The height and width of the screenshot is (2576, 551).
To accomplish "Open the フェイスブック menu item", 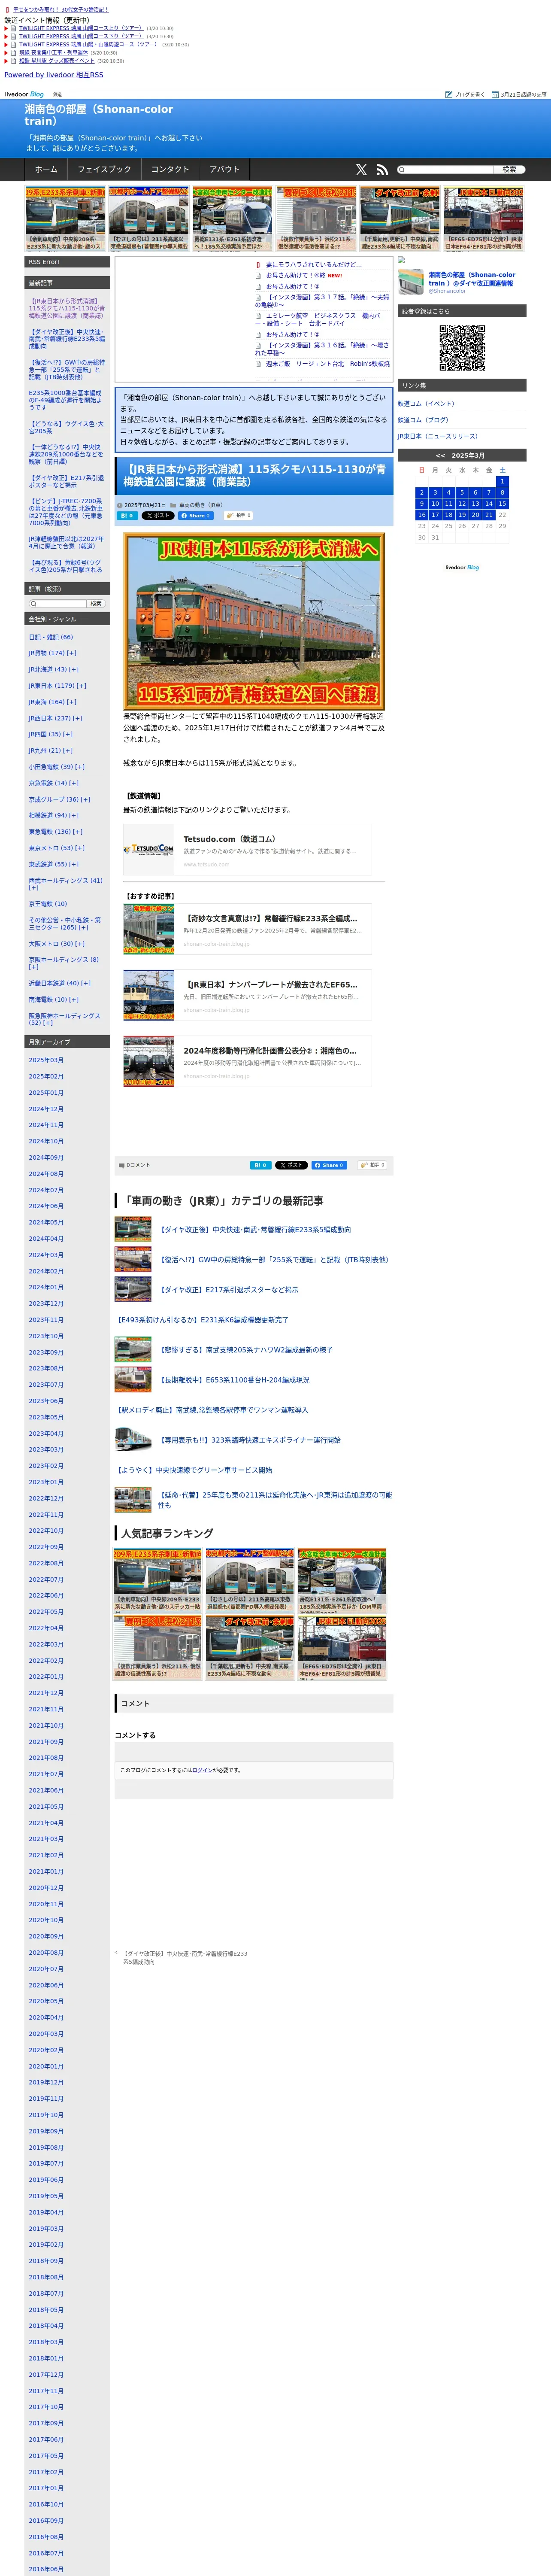I will point(104,170).
